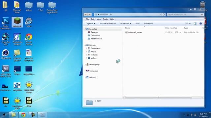211x118 pixels.
Task: Open the change view dropdown arrow
Action: click(x=190, y=24)
